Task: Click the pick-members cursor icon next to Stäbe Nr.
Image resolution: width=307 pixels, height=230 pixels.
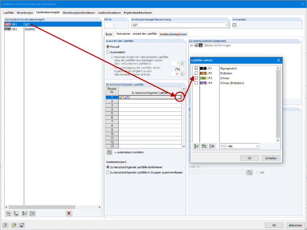Action: (250, 173)
